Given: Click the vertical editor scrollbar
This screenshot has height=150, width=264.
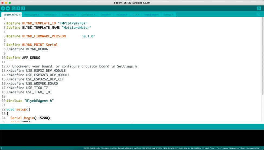Looking at the screenshot, I should pyautogui.click(x=263, y=56).
